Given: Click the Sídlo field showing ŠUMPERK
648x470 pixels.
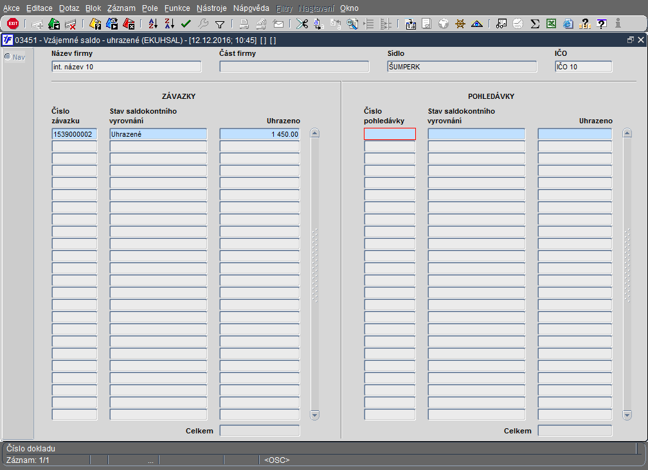Looking at the screenshot, I should click(x=462, y=66).
